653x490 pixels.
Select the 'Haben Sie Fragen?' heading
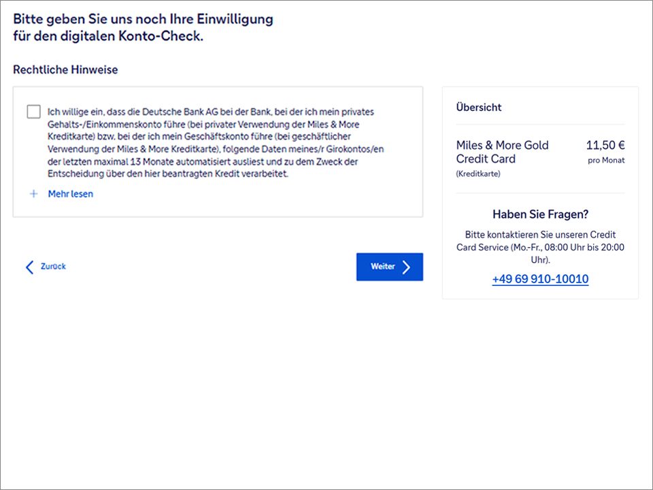(540, 214)
